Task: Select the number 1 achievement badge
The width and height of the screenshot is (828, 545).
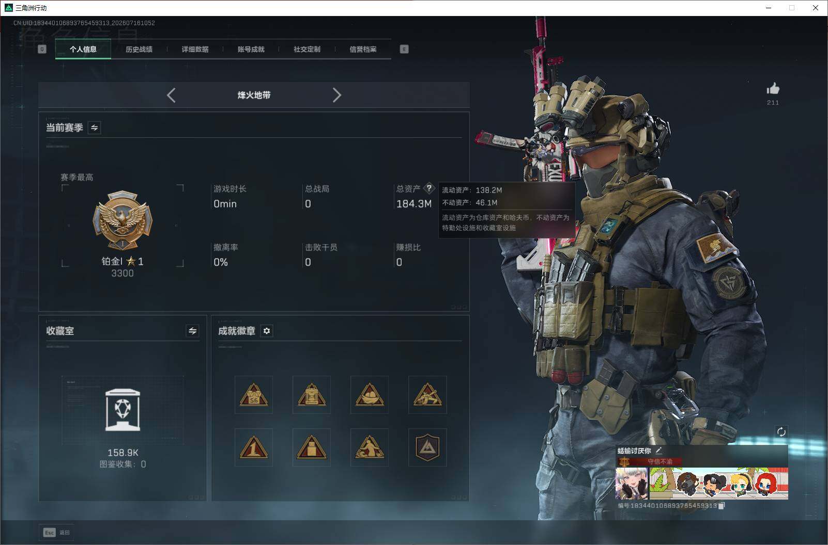Action: coord(254,447)
